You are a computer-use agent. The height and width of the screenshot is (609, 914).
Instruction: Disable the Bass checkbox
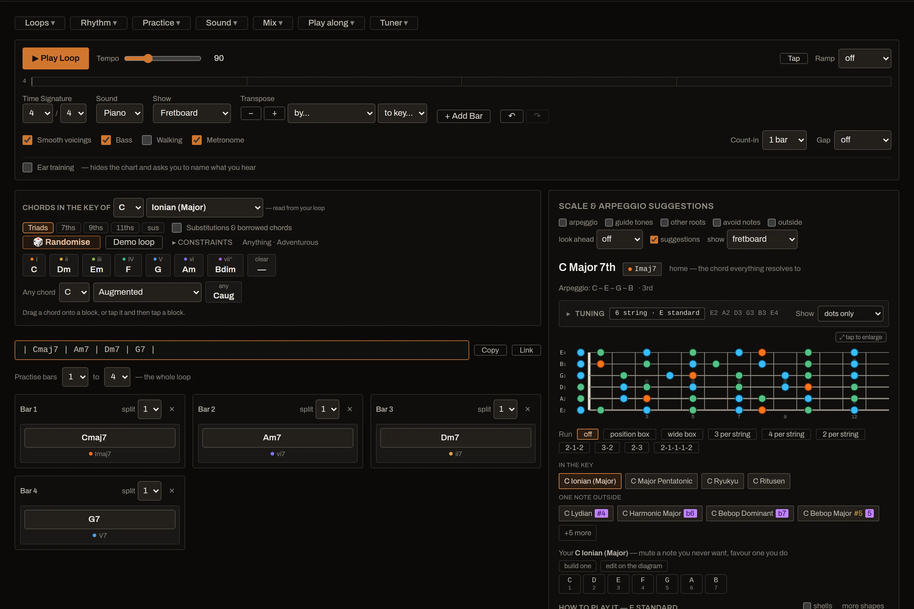click(106, 140)
